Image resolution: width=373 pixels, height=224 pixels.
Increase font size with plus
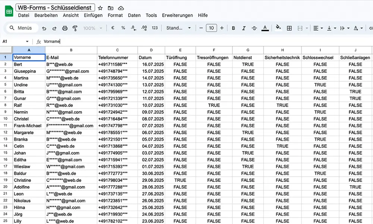tap(222, 28)
